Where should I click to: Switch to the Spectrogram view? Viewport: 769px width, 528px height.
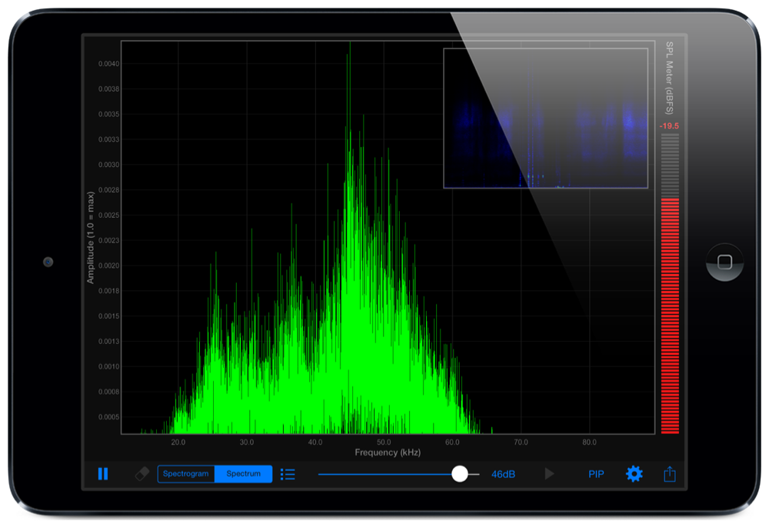coord(186,474)
